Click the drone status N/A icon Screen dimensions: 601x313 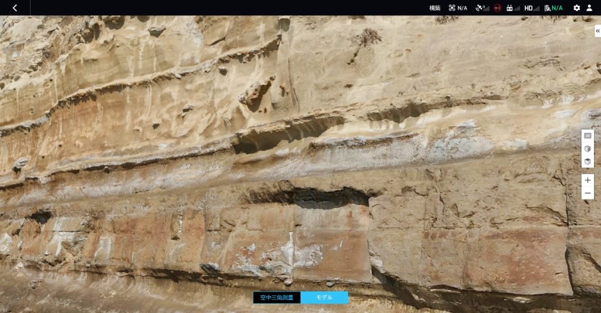coord(458,8)
